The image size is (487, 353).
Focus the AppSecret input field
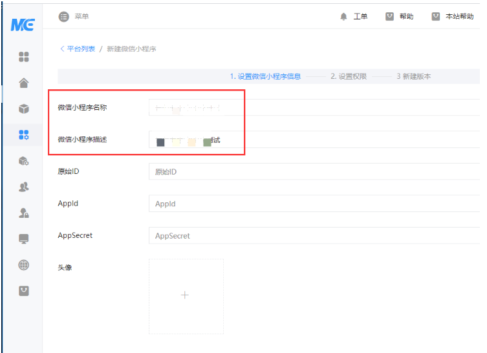pyautogui.click(x=314, y=236)
